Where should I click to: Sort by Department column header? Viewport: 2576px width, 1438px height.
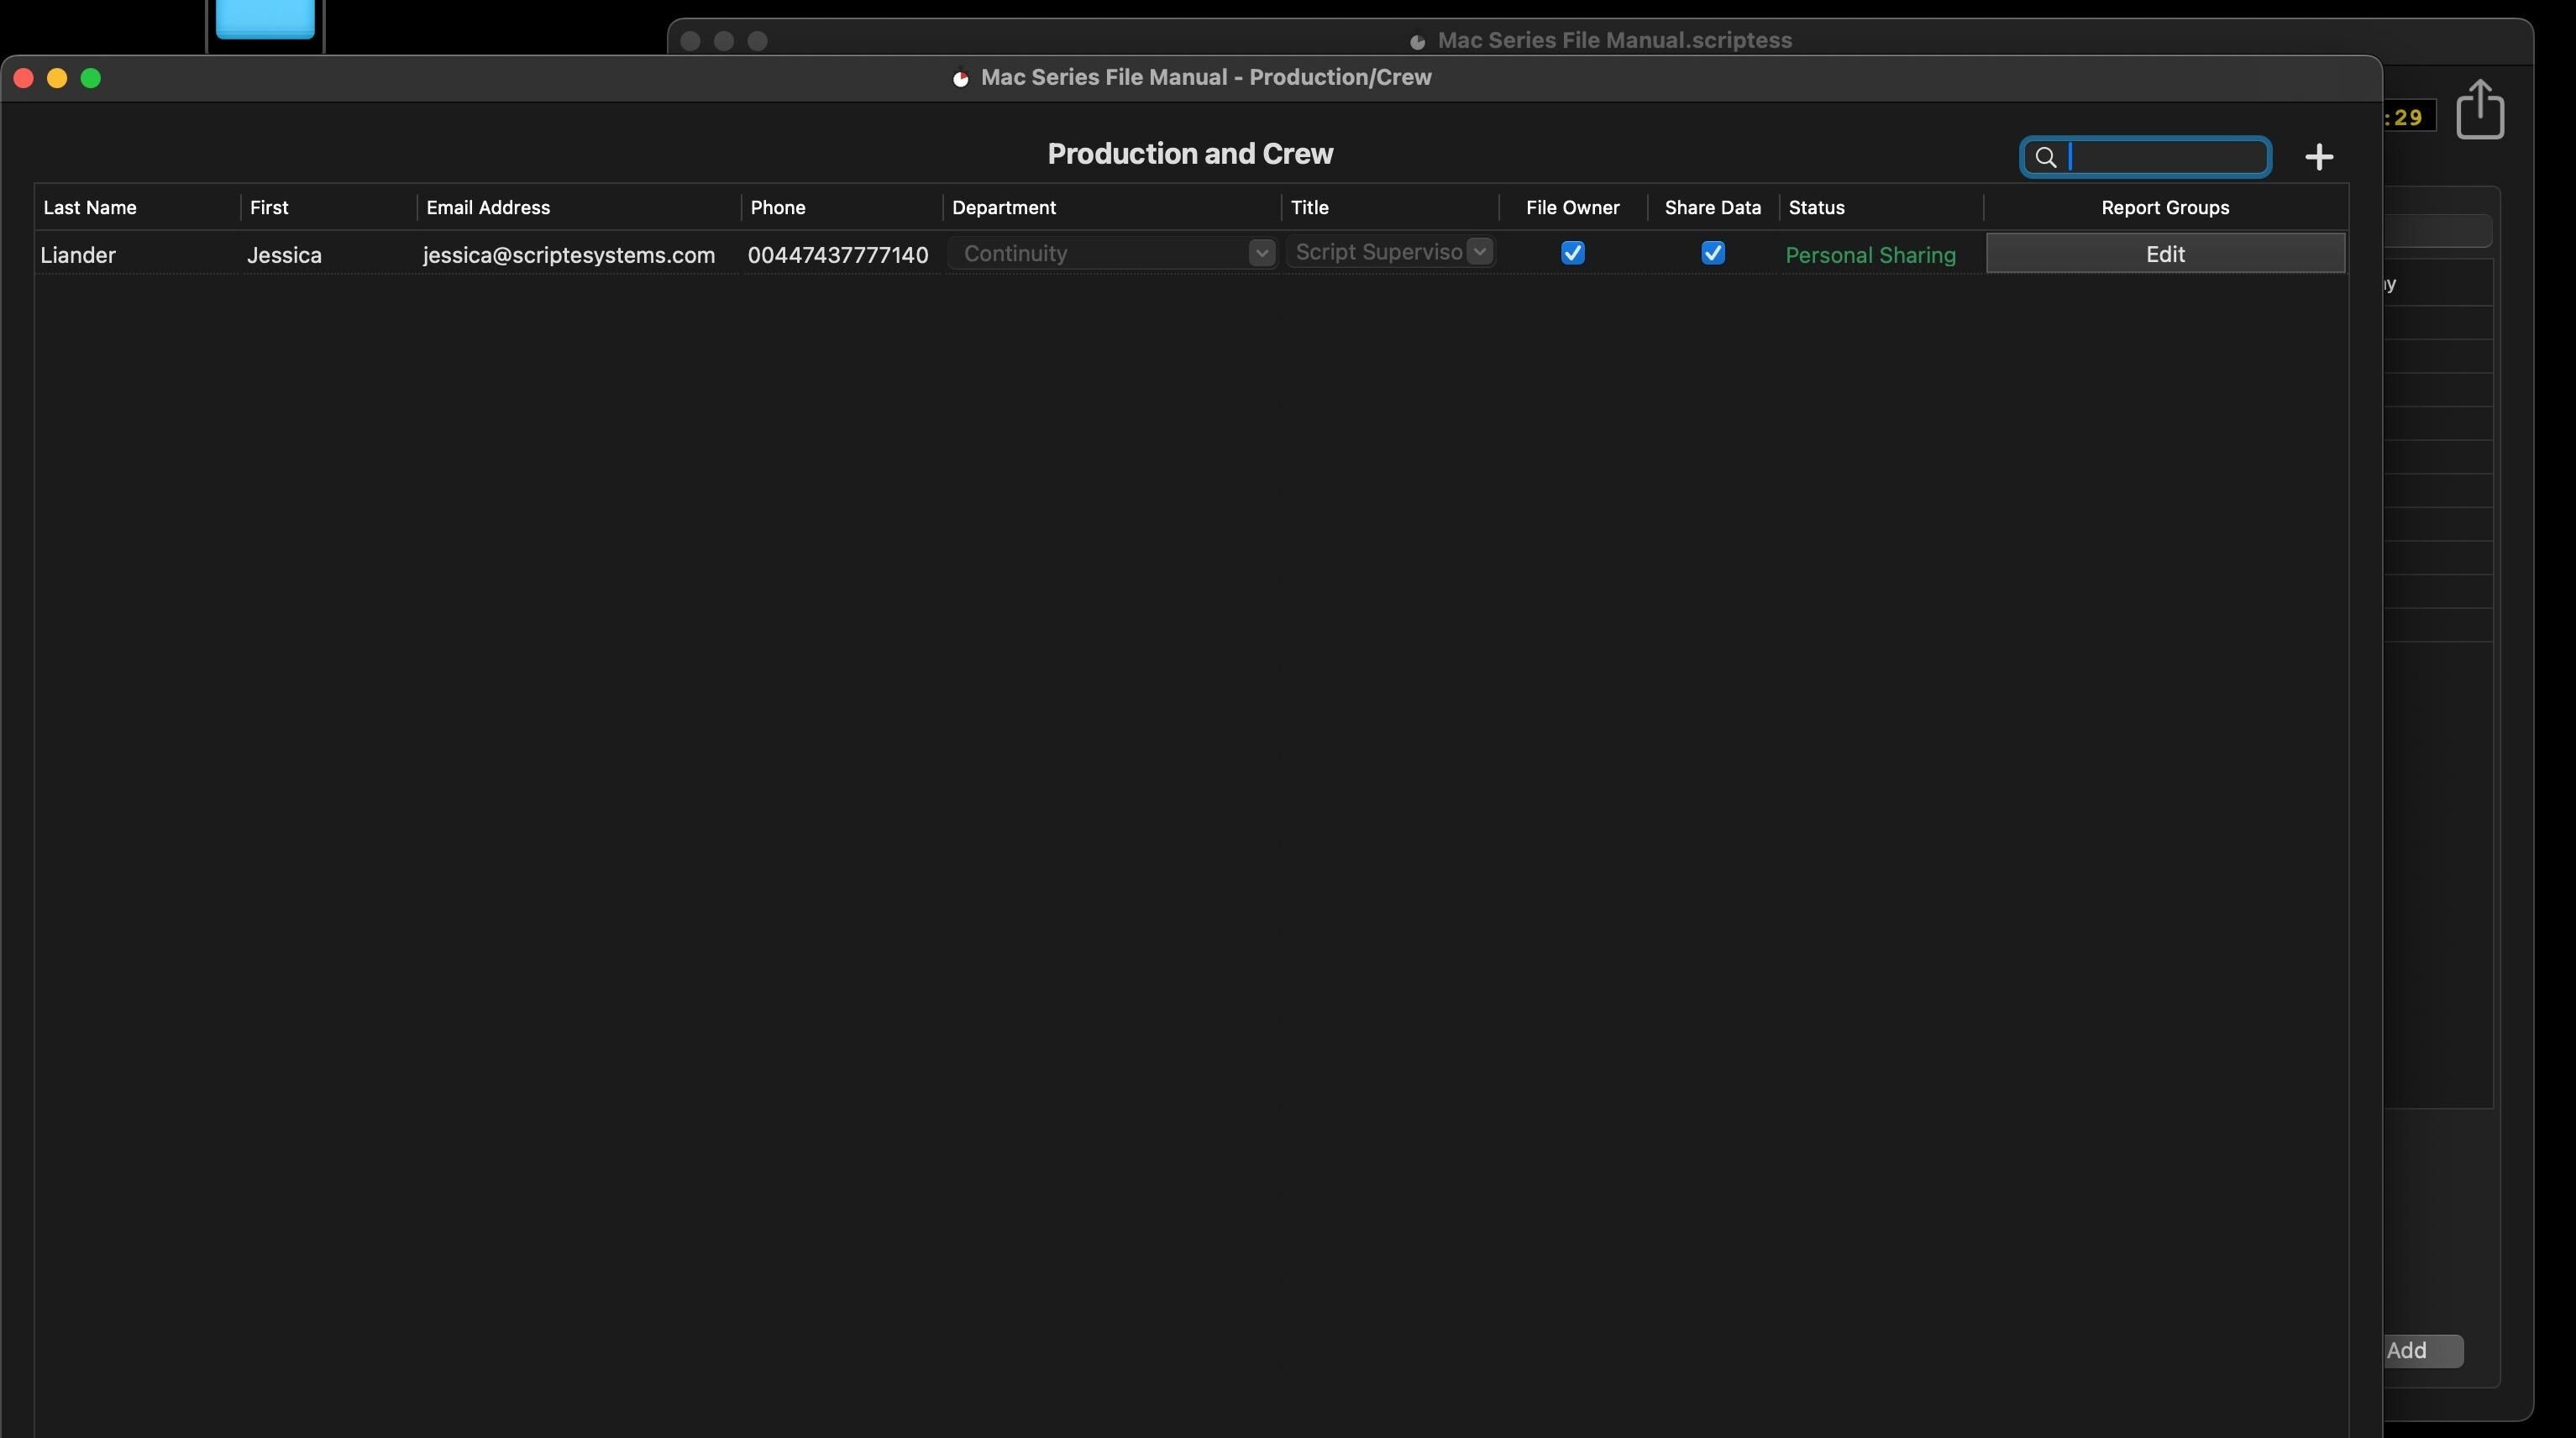[1003, 208]
